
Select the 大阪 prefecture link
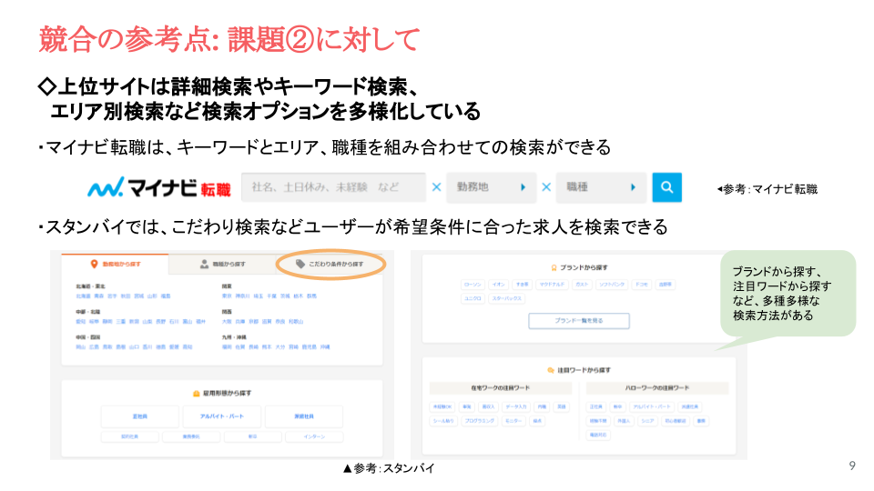(227, 322)
